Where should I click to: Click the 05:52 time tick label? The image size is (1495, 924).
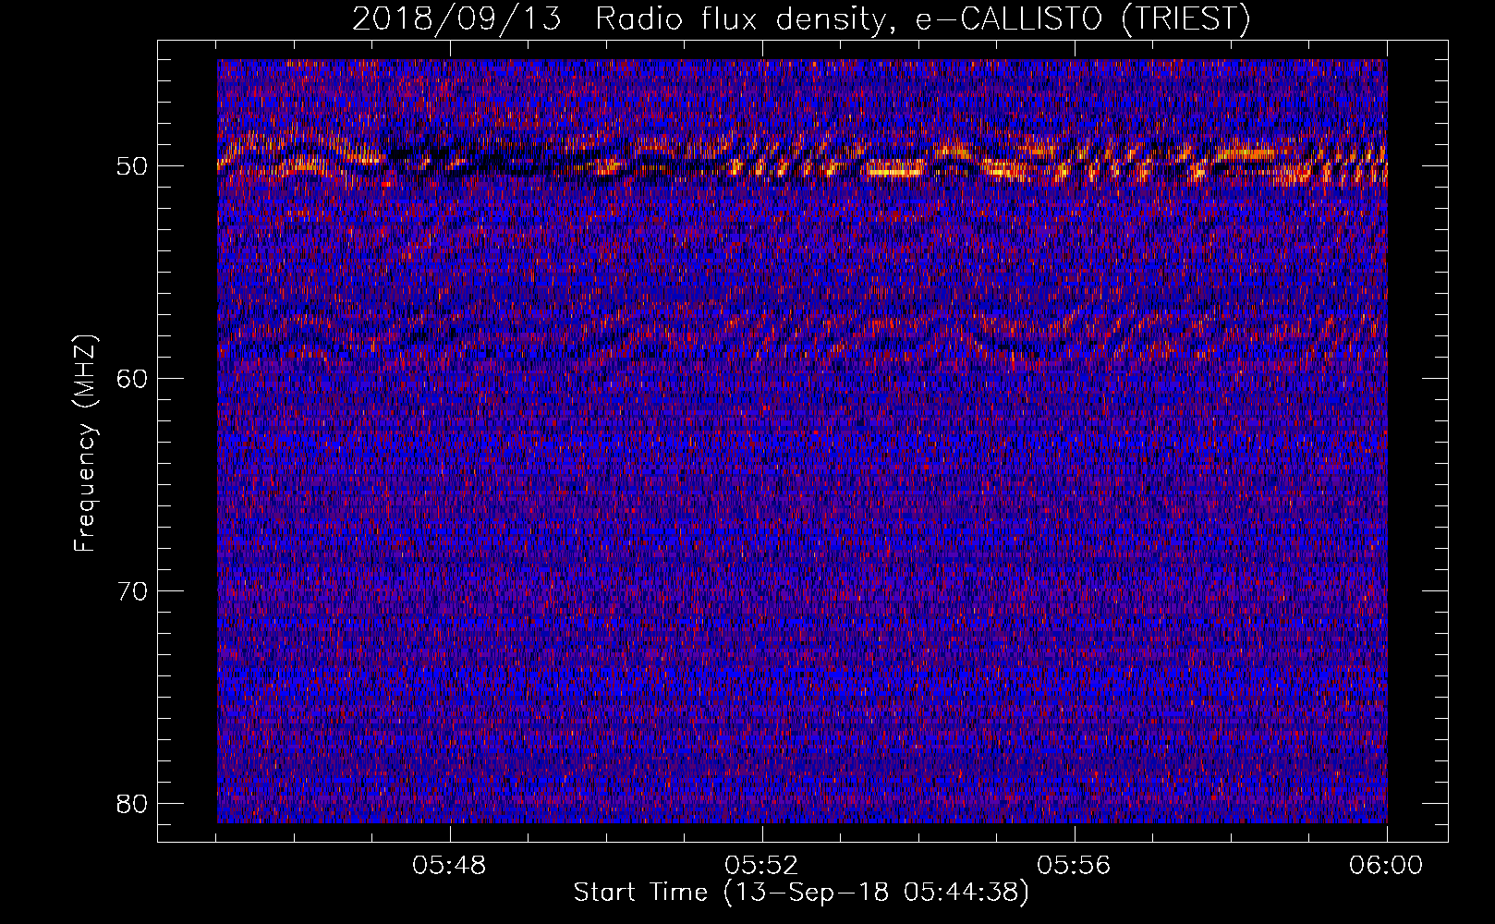point(762,866)
